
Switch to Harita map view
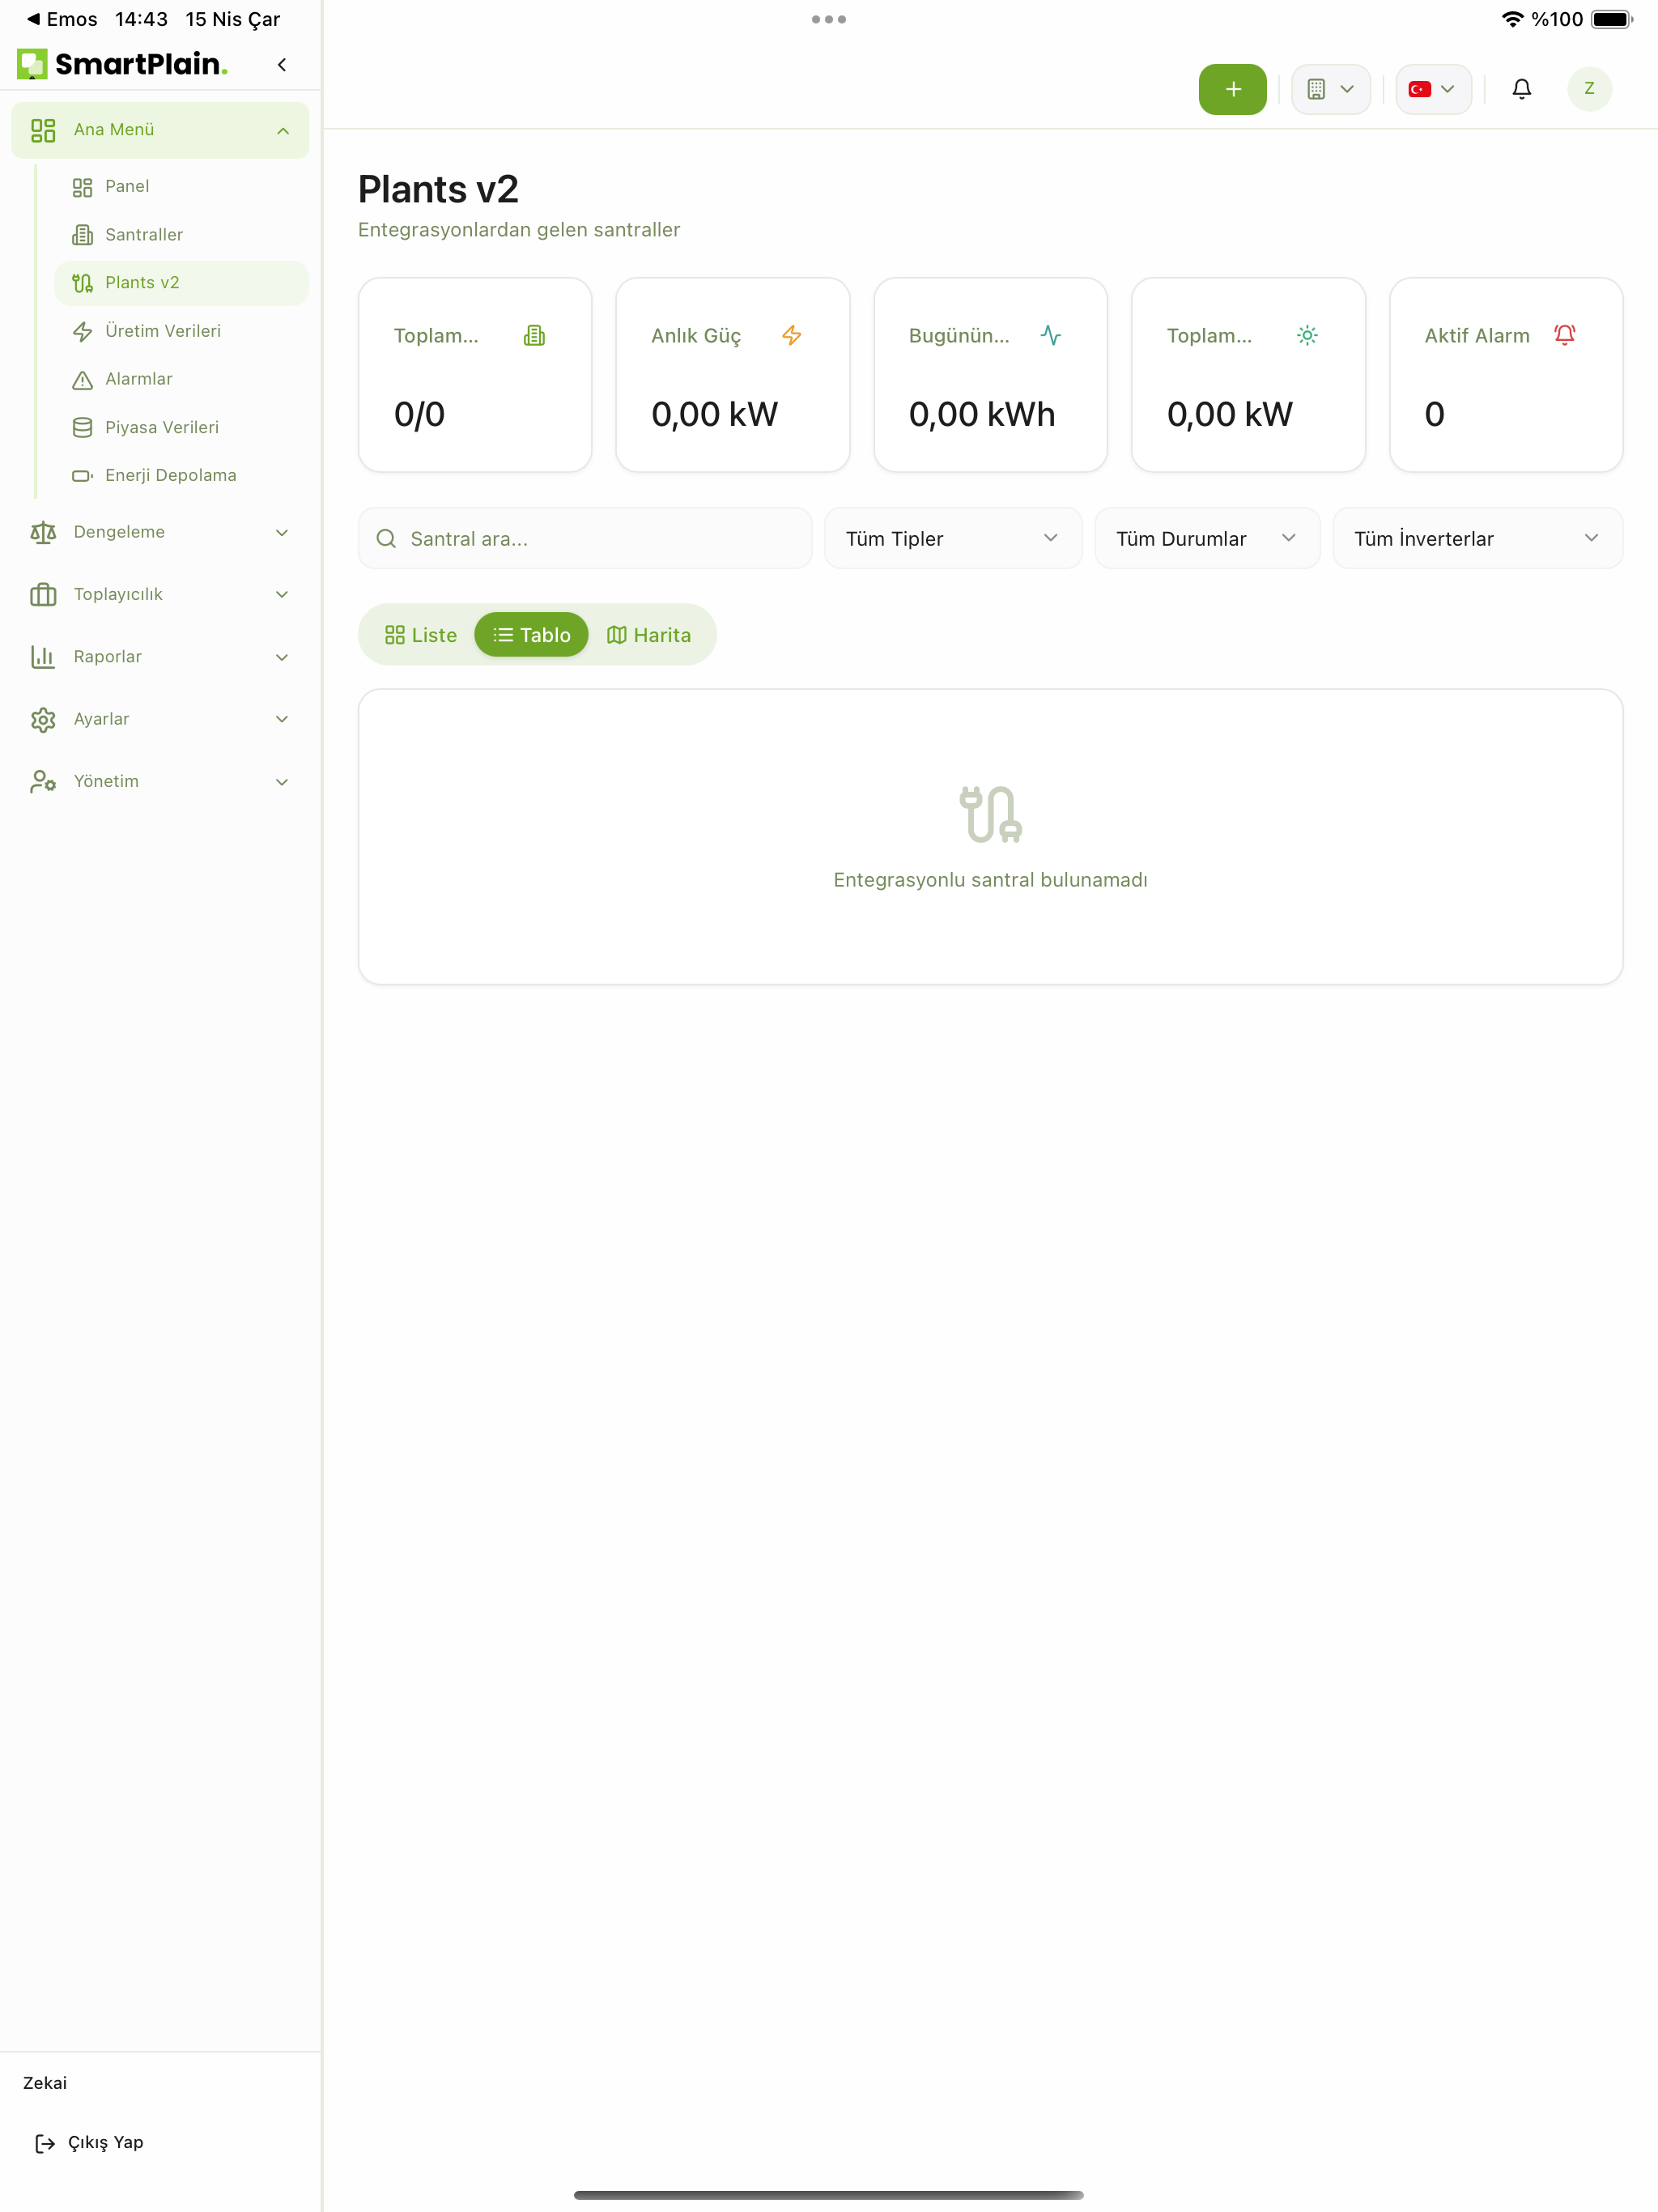pos(648,635)
